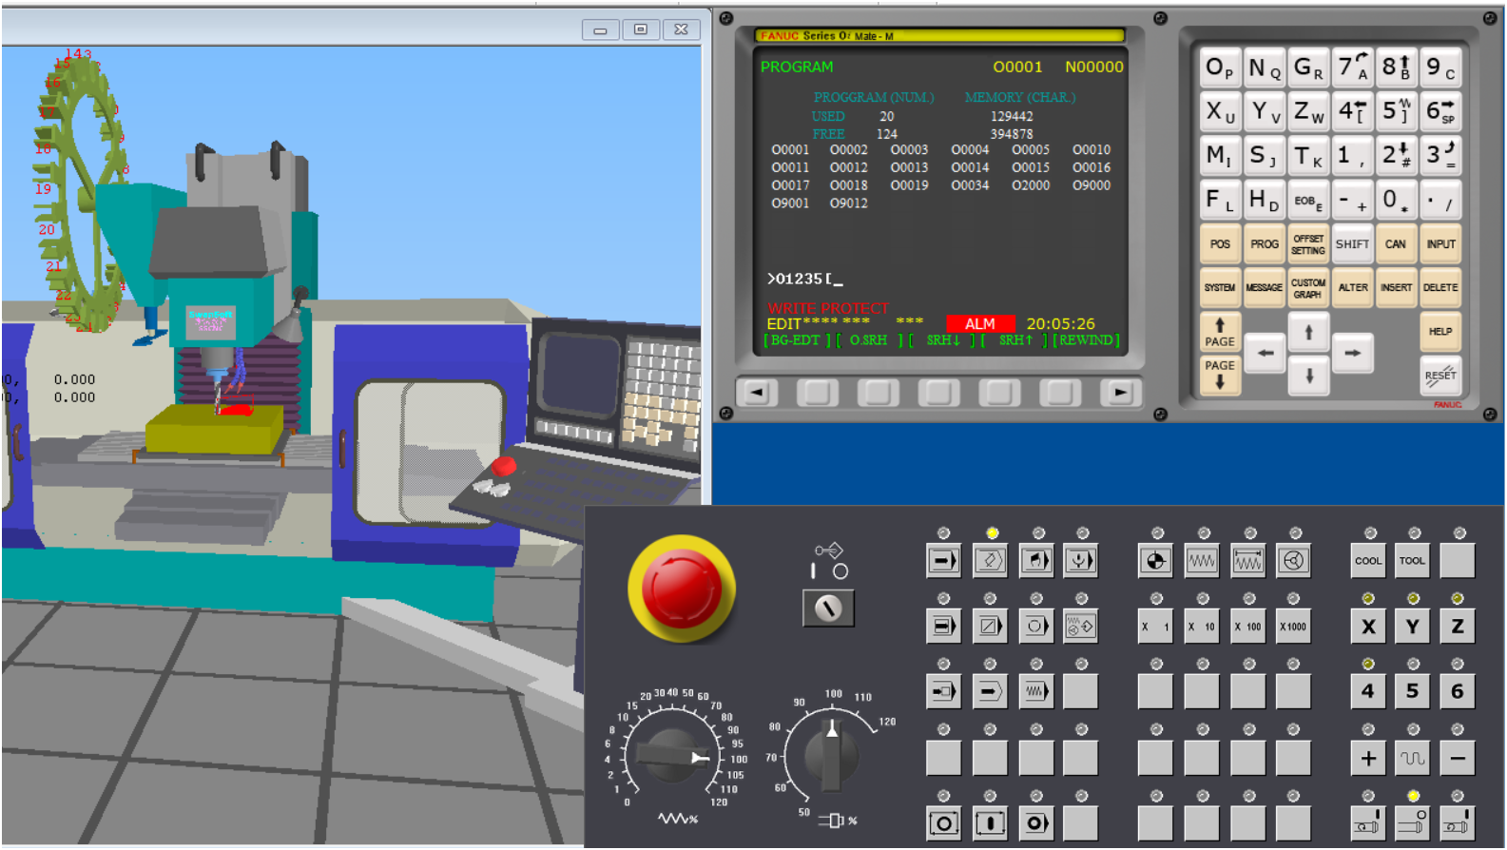
Task: Click the MESSAGE function key
Action: [x=1265, y=287]
